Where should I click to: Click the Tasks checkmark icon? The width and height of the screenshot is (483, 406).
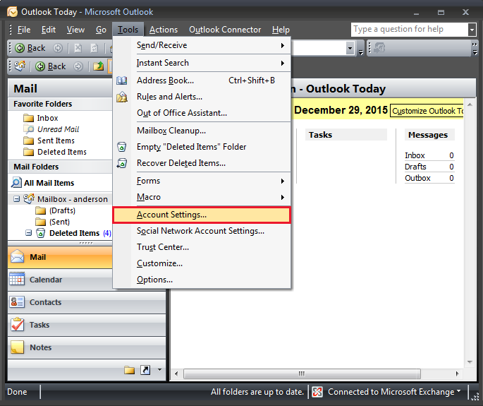tap(17, 324)
